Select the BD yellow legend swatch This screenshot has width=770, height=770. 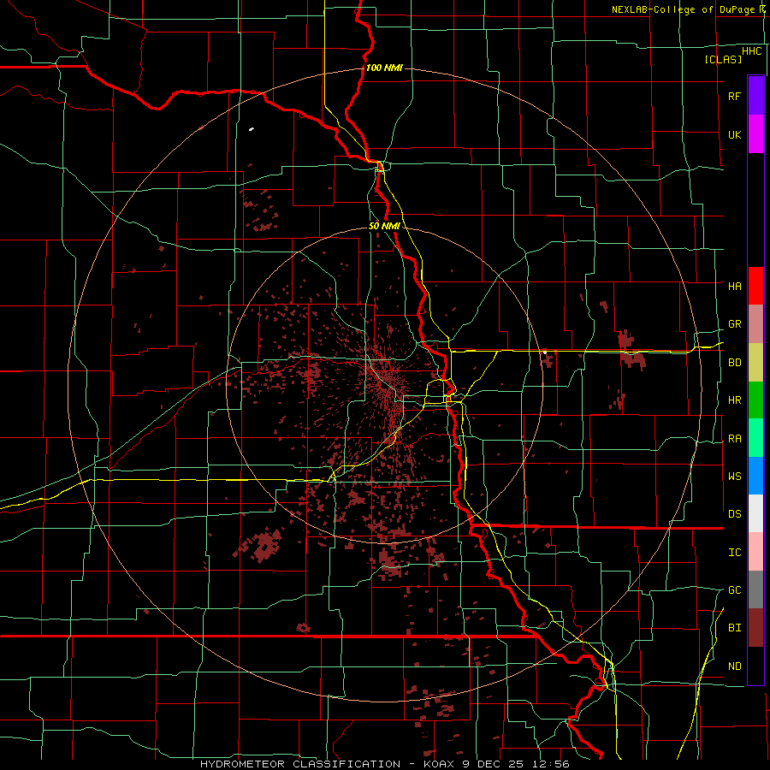(755, 363)
